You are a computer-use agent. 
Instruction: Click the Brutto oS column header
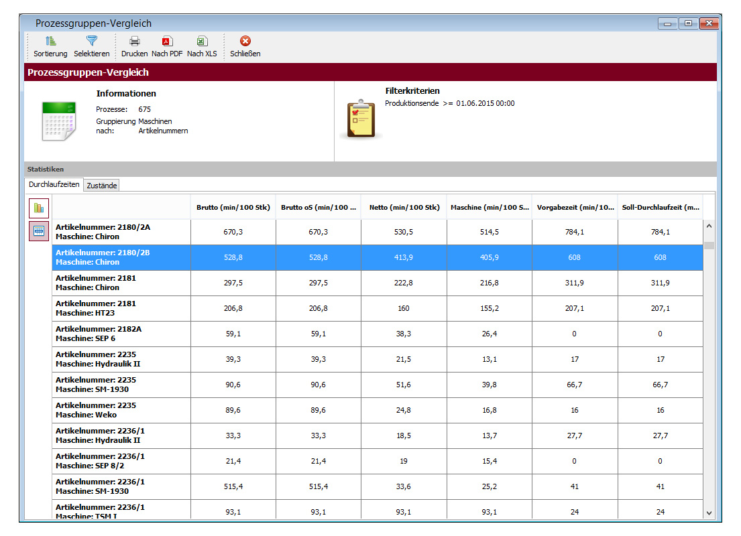pyautogui.click(x=319, y=207)
